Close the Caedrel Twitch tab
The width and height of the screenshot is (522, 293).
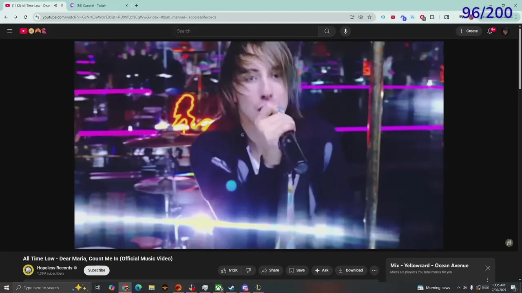(x=126, y=6)
